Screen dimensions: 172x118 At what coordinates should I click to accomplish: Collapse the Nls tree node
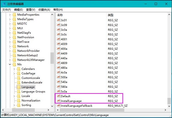(9, 64)
